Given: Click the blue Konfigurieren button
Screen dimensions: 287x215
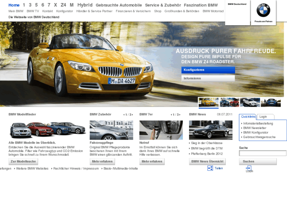Looking at the screenshot, I should pyautogui.click(x=208, y=70).
